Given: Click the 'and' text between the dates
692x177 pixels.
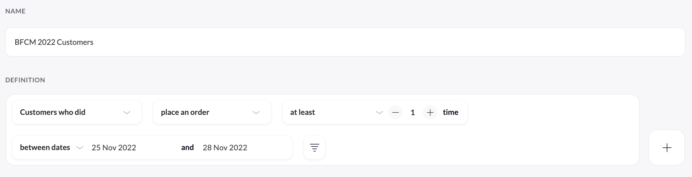Looking at the screenshot, I should tap(187, 147).
